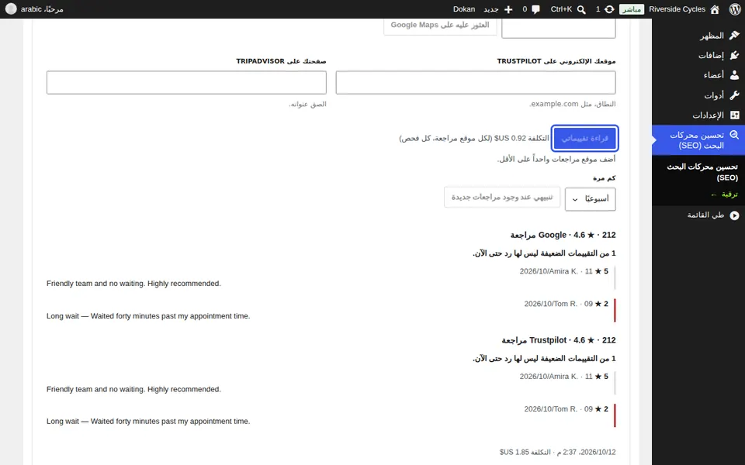
Task: Click the updates refresh icon
Action: click(609, 9)
